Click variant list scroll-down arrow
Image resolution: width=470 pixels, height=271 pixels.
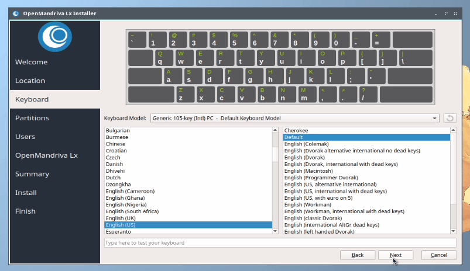pos(453,231)
